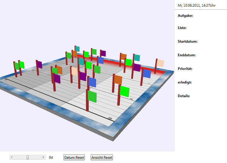Click the Datum Reset button
227x163 pixels.
[74, 157]
